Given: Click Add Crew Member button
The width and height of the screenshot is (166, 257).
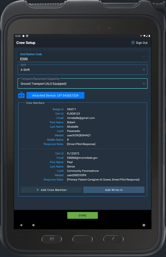Looking at the screenshot, I should pyautogui.click(x=51, y=190).
